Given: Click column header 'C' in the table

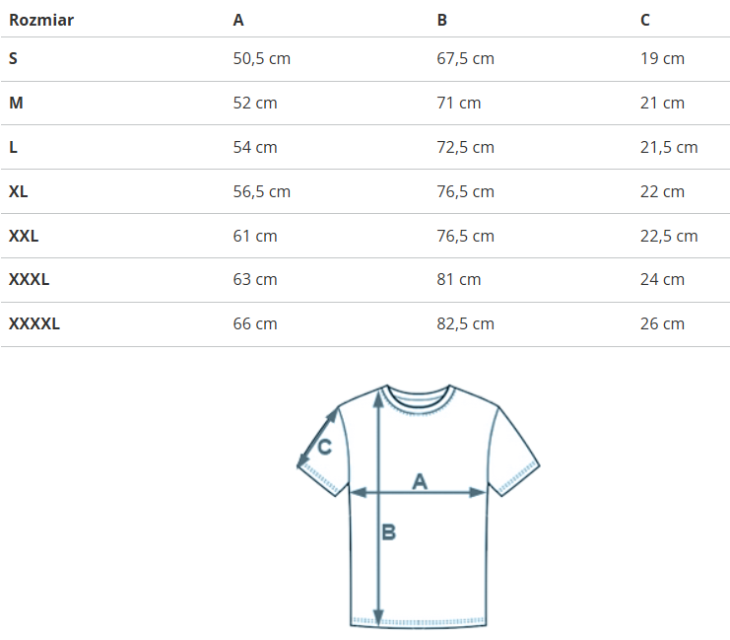Looking at the screenshot, I should click(645, 20).
